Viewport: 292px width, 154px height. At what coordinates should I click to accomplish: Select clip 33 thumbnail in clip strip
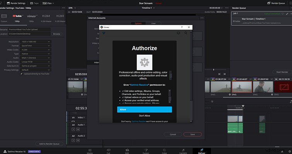tap(263, 87)
